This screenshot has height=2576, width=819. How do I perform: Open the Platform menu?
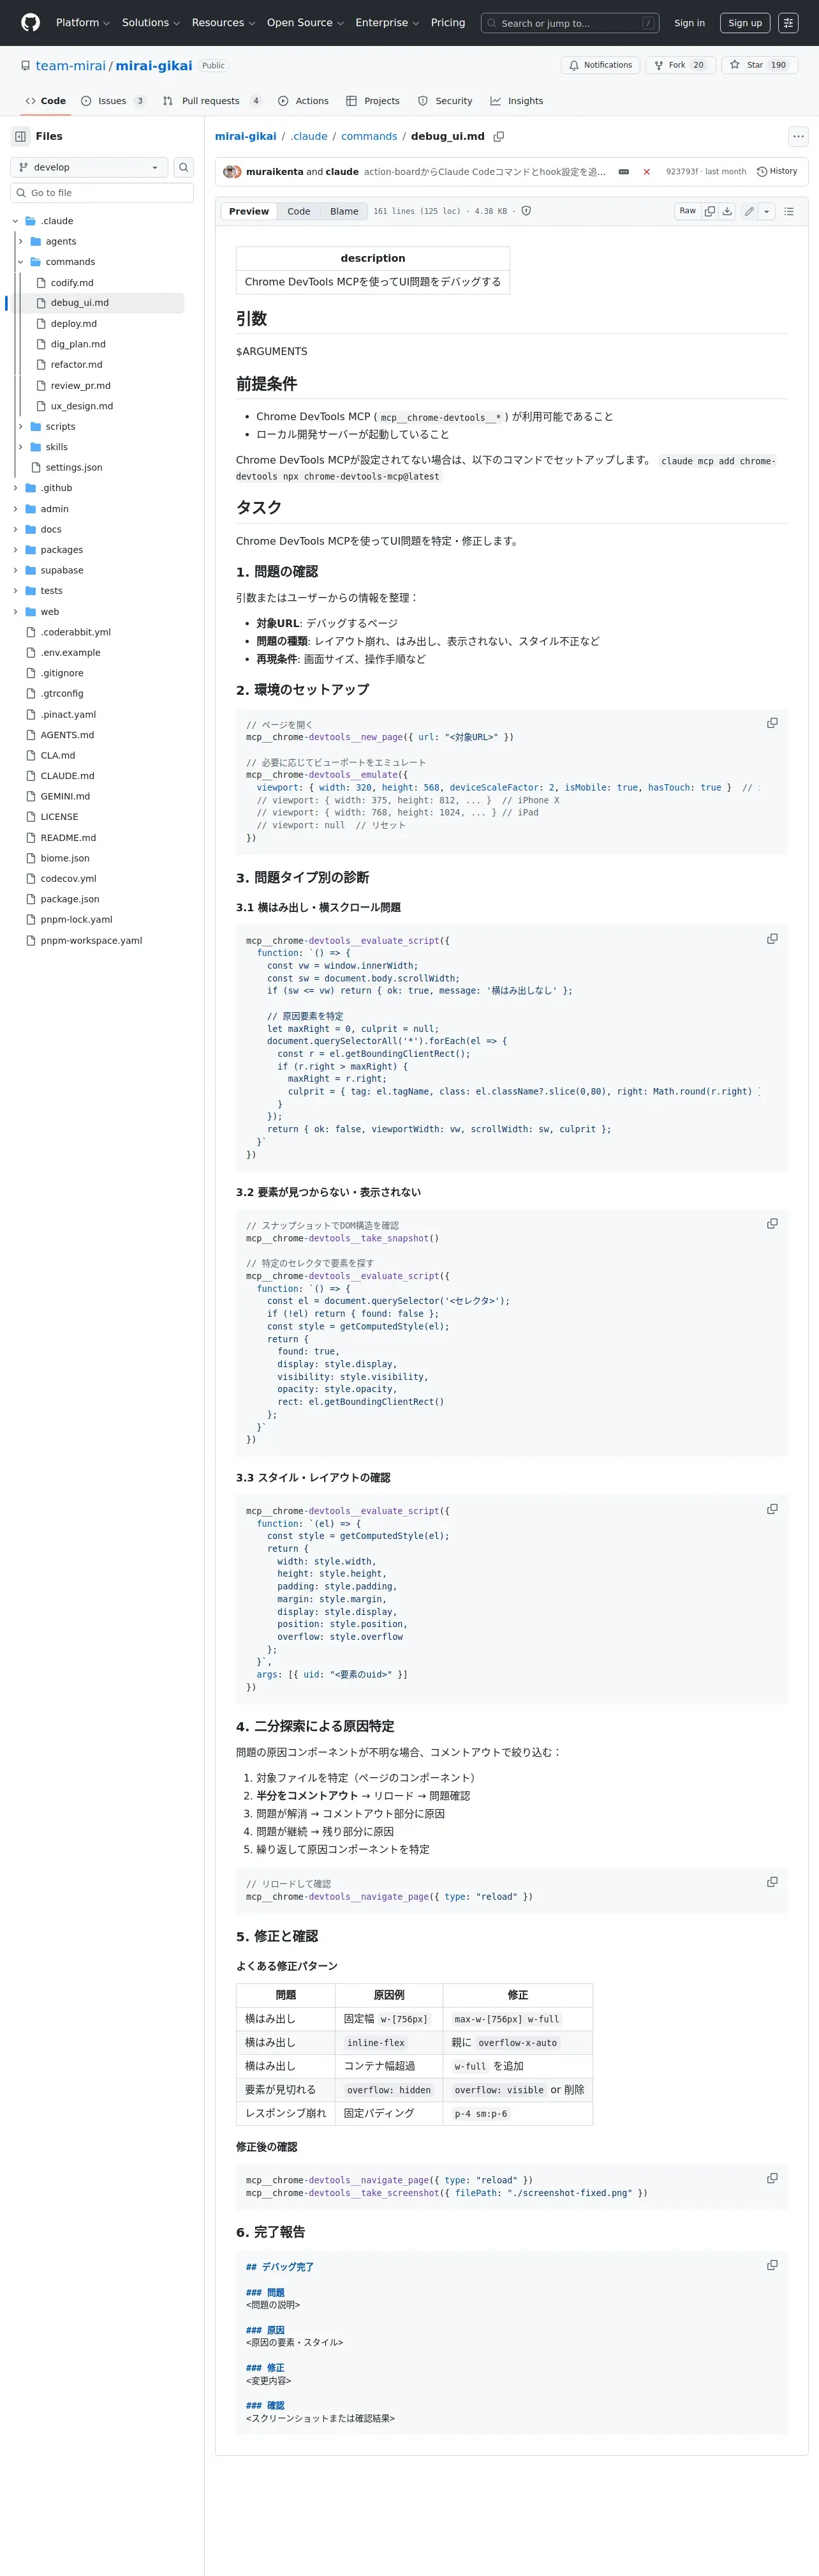(x=83, y=23)
